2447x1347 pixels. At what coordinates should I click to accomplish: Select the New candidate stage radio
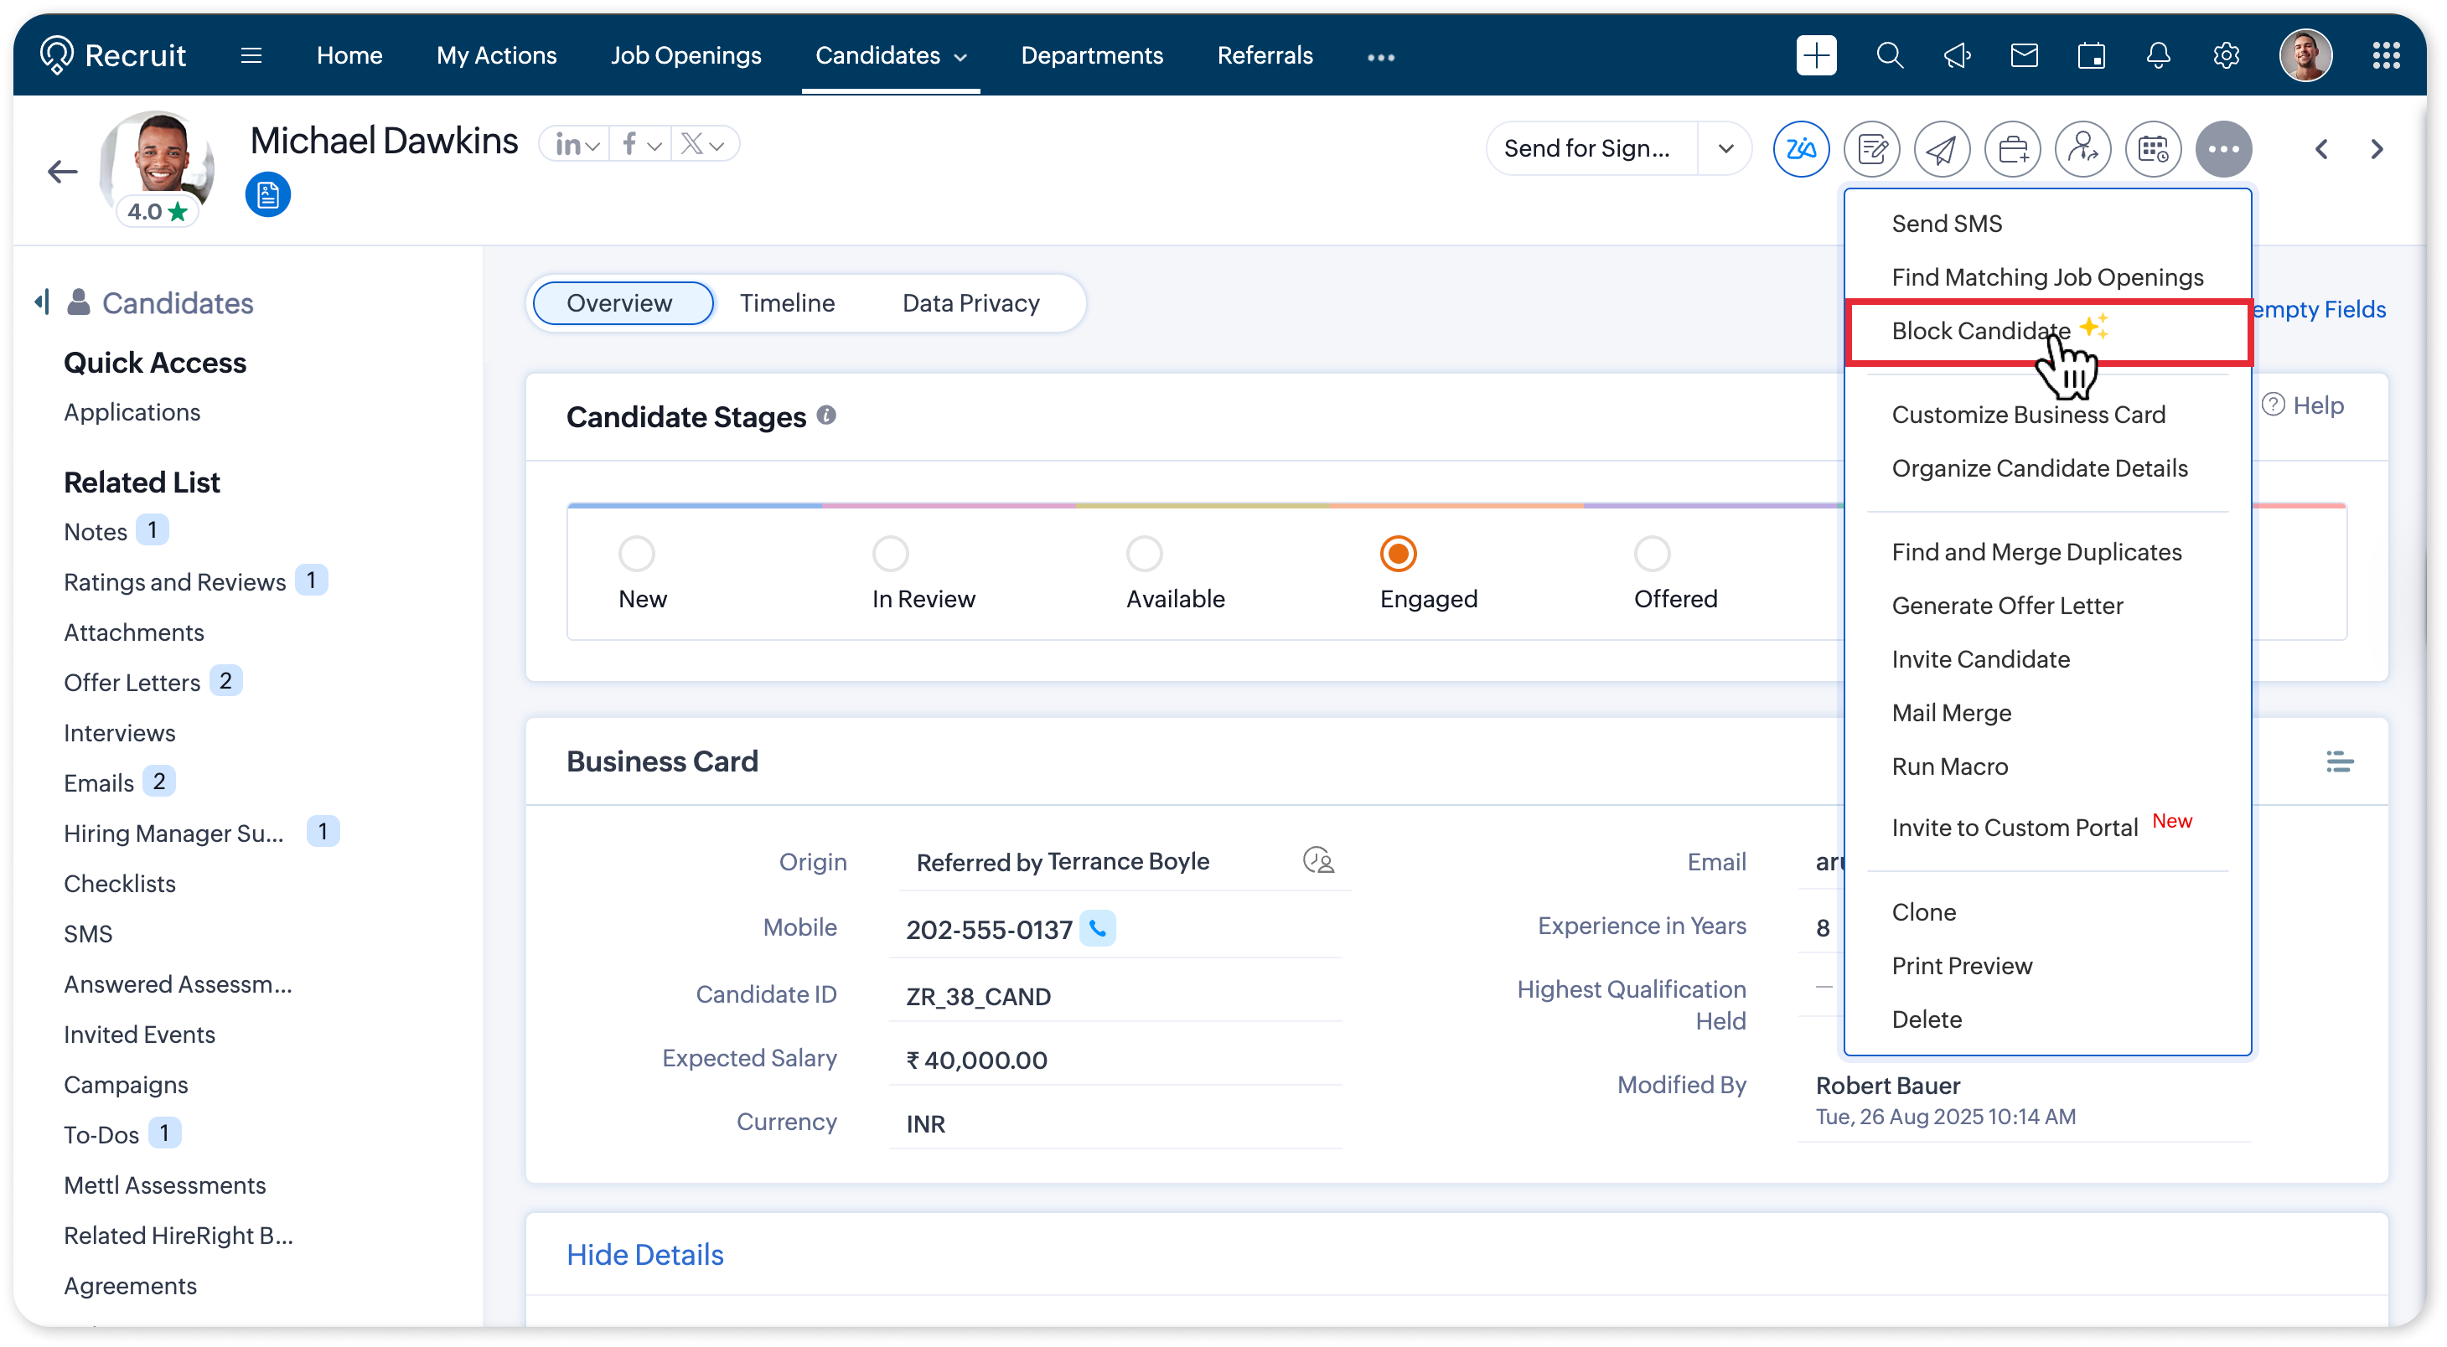(636, 554)
